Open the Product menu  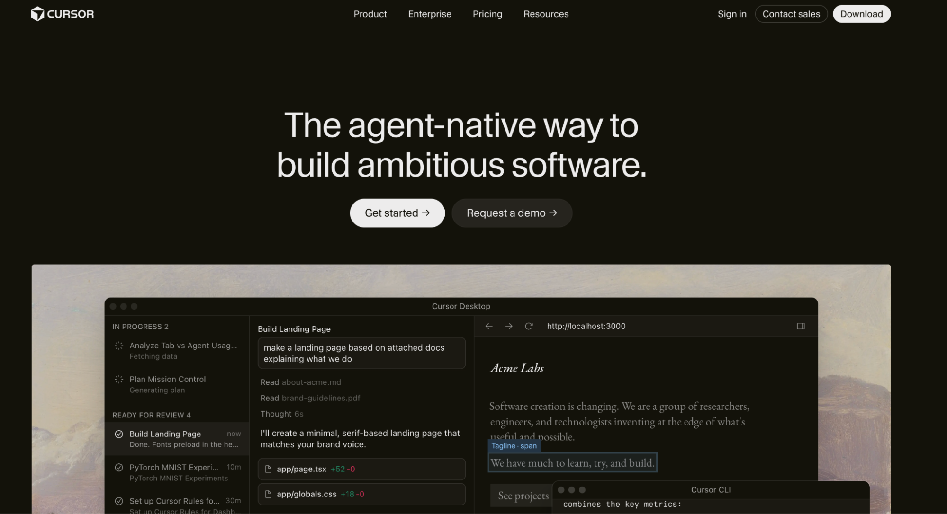370,14
